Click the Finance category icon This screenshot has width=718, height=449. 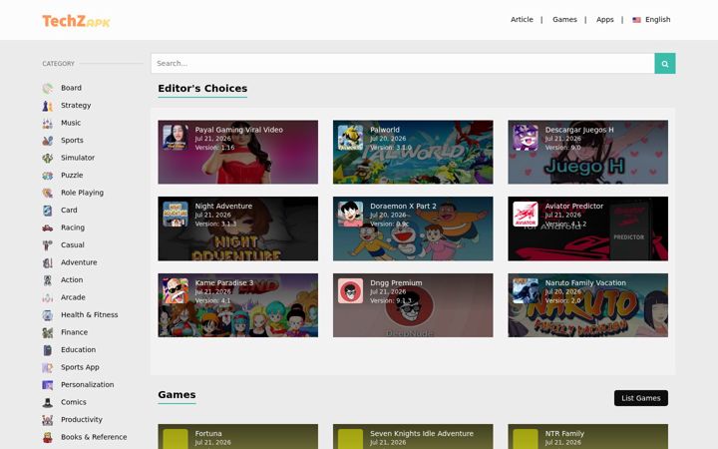click(x=48, y=332)
